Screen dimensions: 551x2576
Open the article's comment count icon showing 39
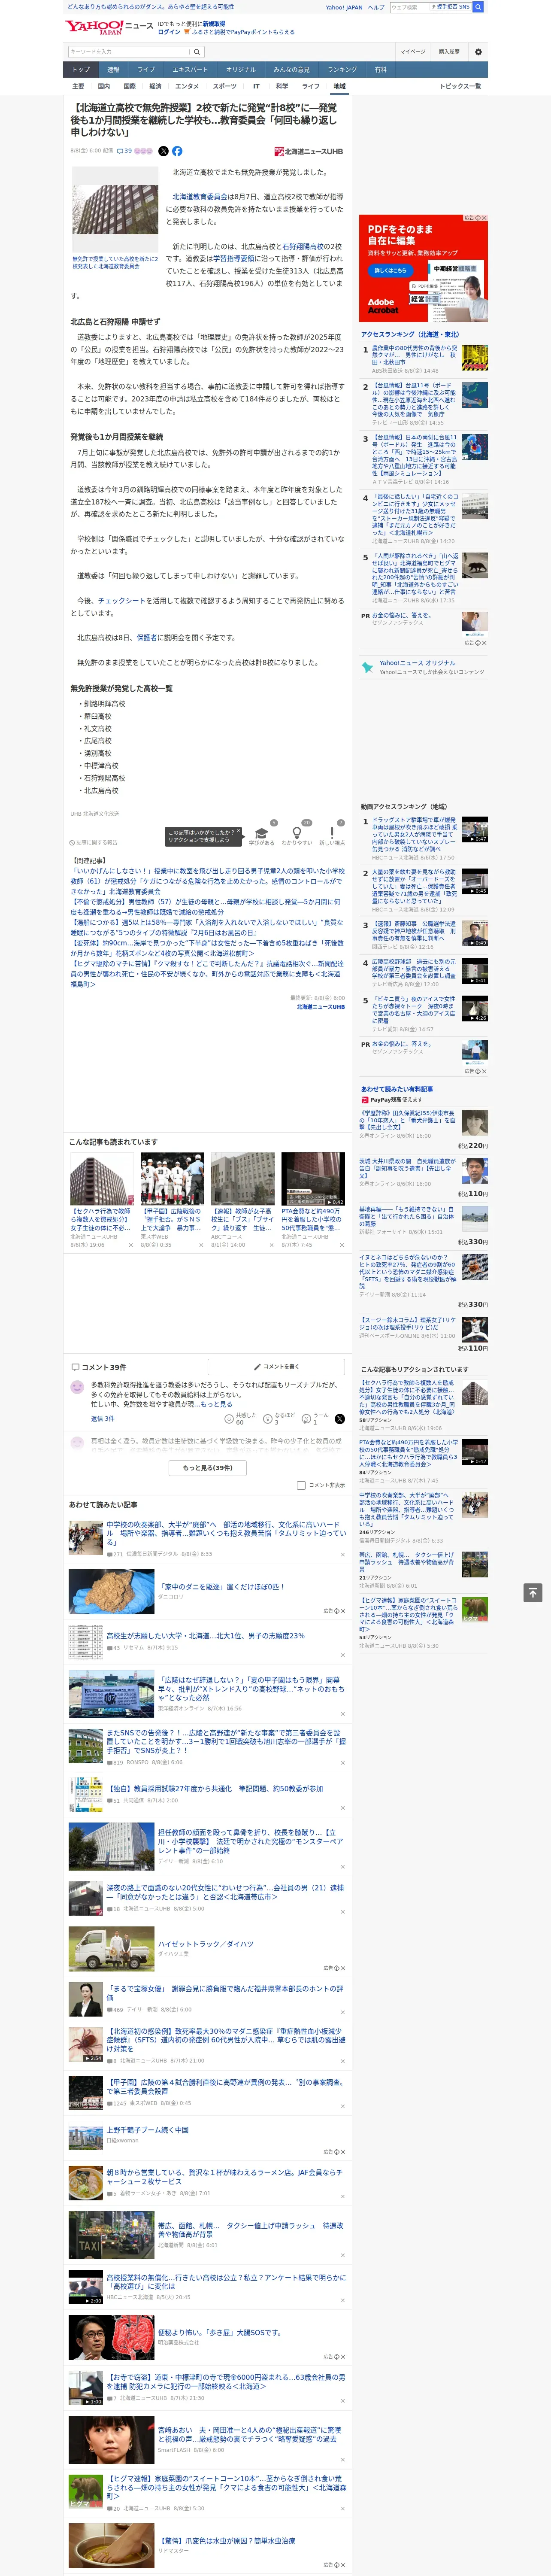pyautogui.click(x=125, y=151)
